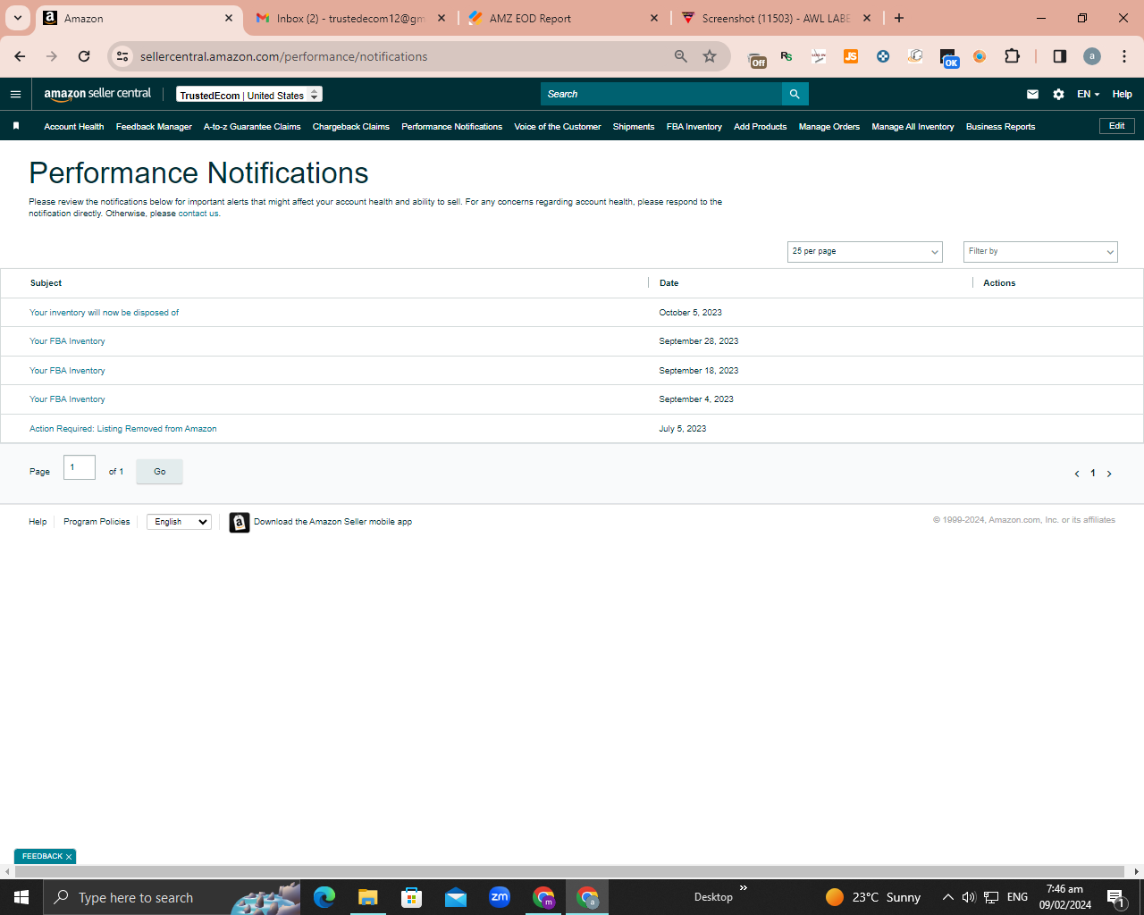Go to A-to-z Guarantee Claims

click(252, 127)
